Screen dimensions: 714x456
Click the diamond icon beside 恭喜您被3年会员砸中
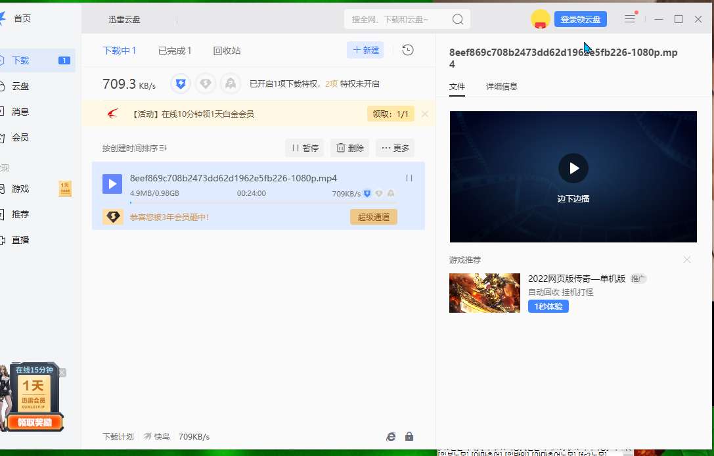coord(113,217)
